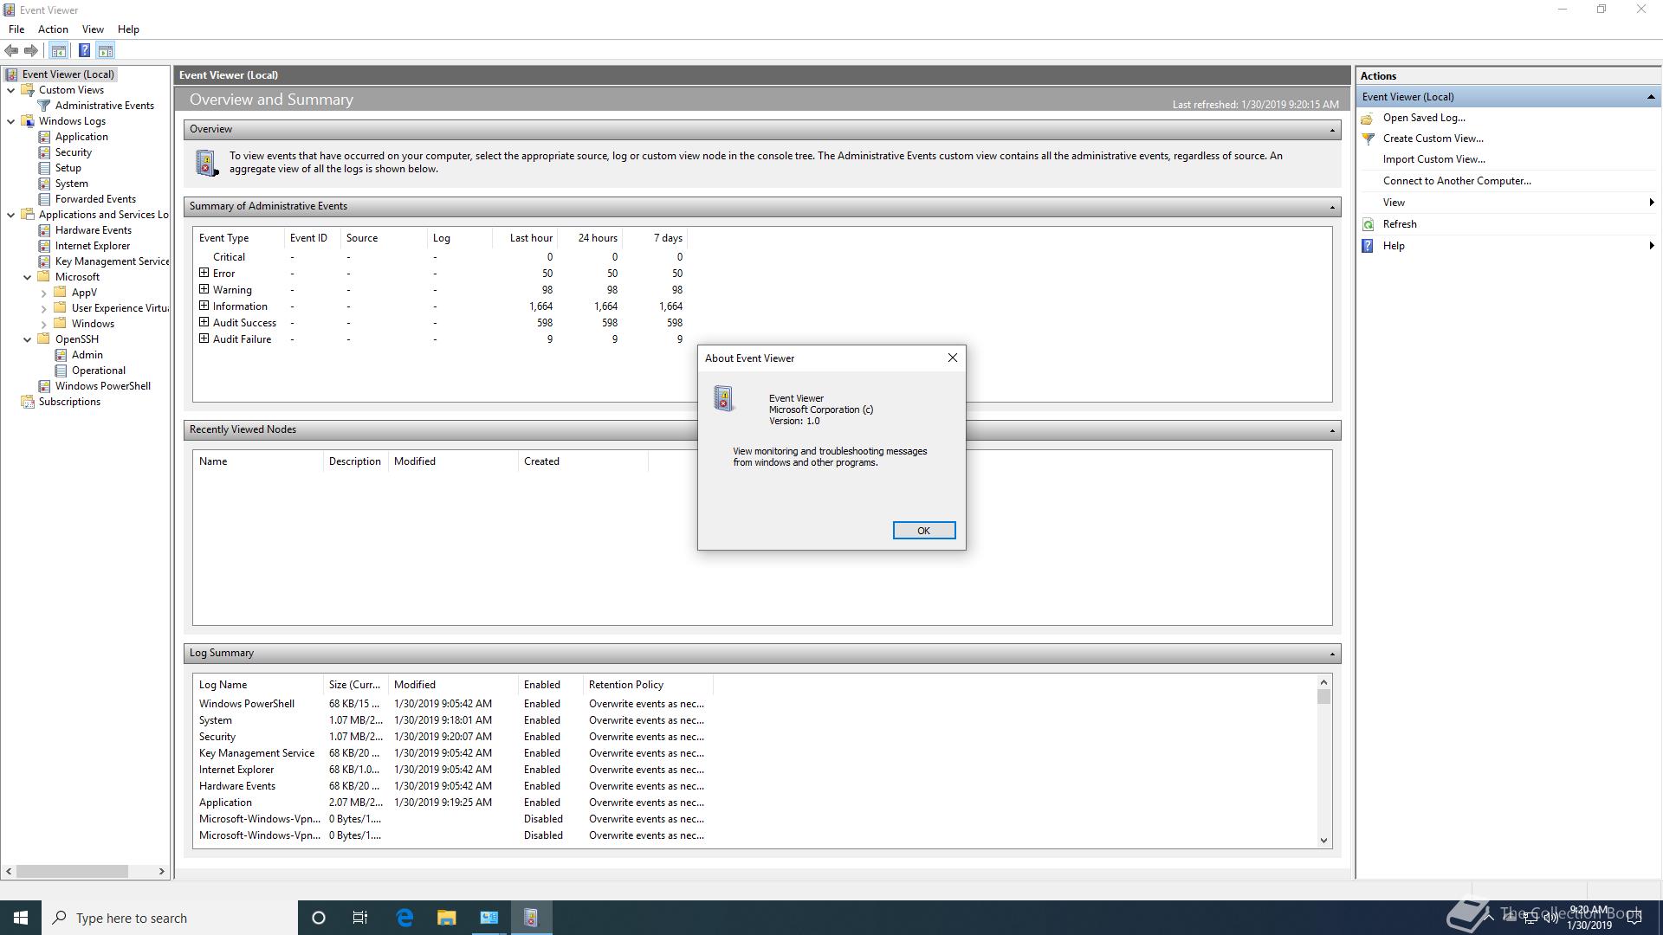Collapse the Recently Viewed Nodes section

[x=1332, y=430]
